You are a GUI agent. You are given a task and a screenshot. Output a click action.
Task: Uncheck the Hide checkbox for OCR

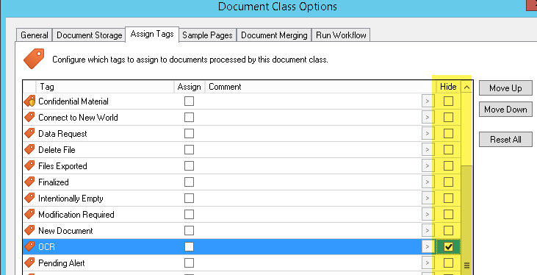[x=448, y=246]
